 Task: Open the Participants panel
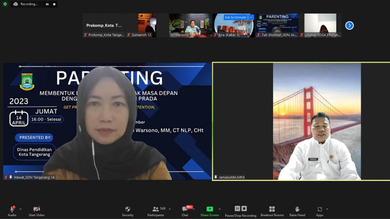156,209
